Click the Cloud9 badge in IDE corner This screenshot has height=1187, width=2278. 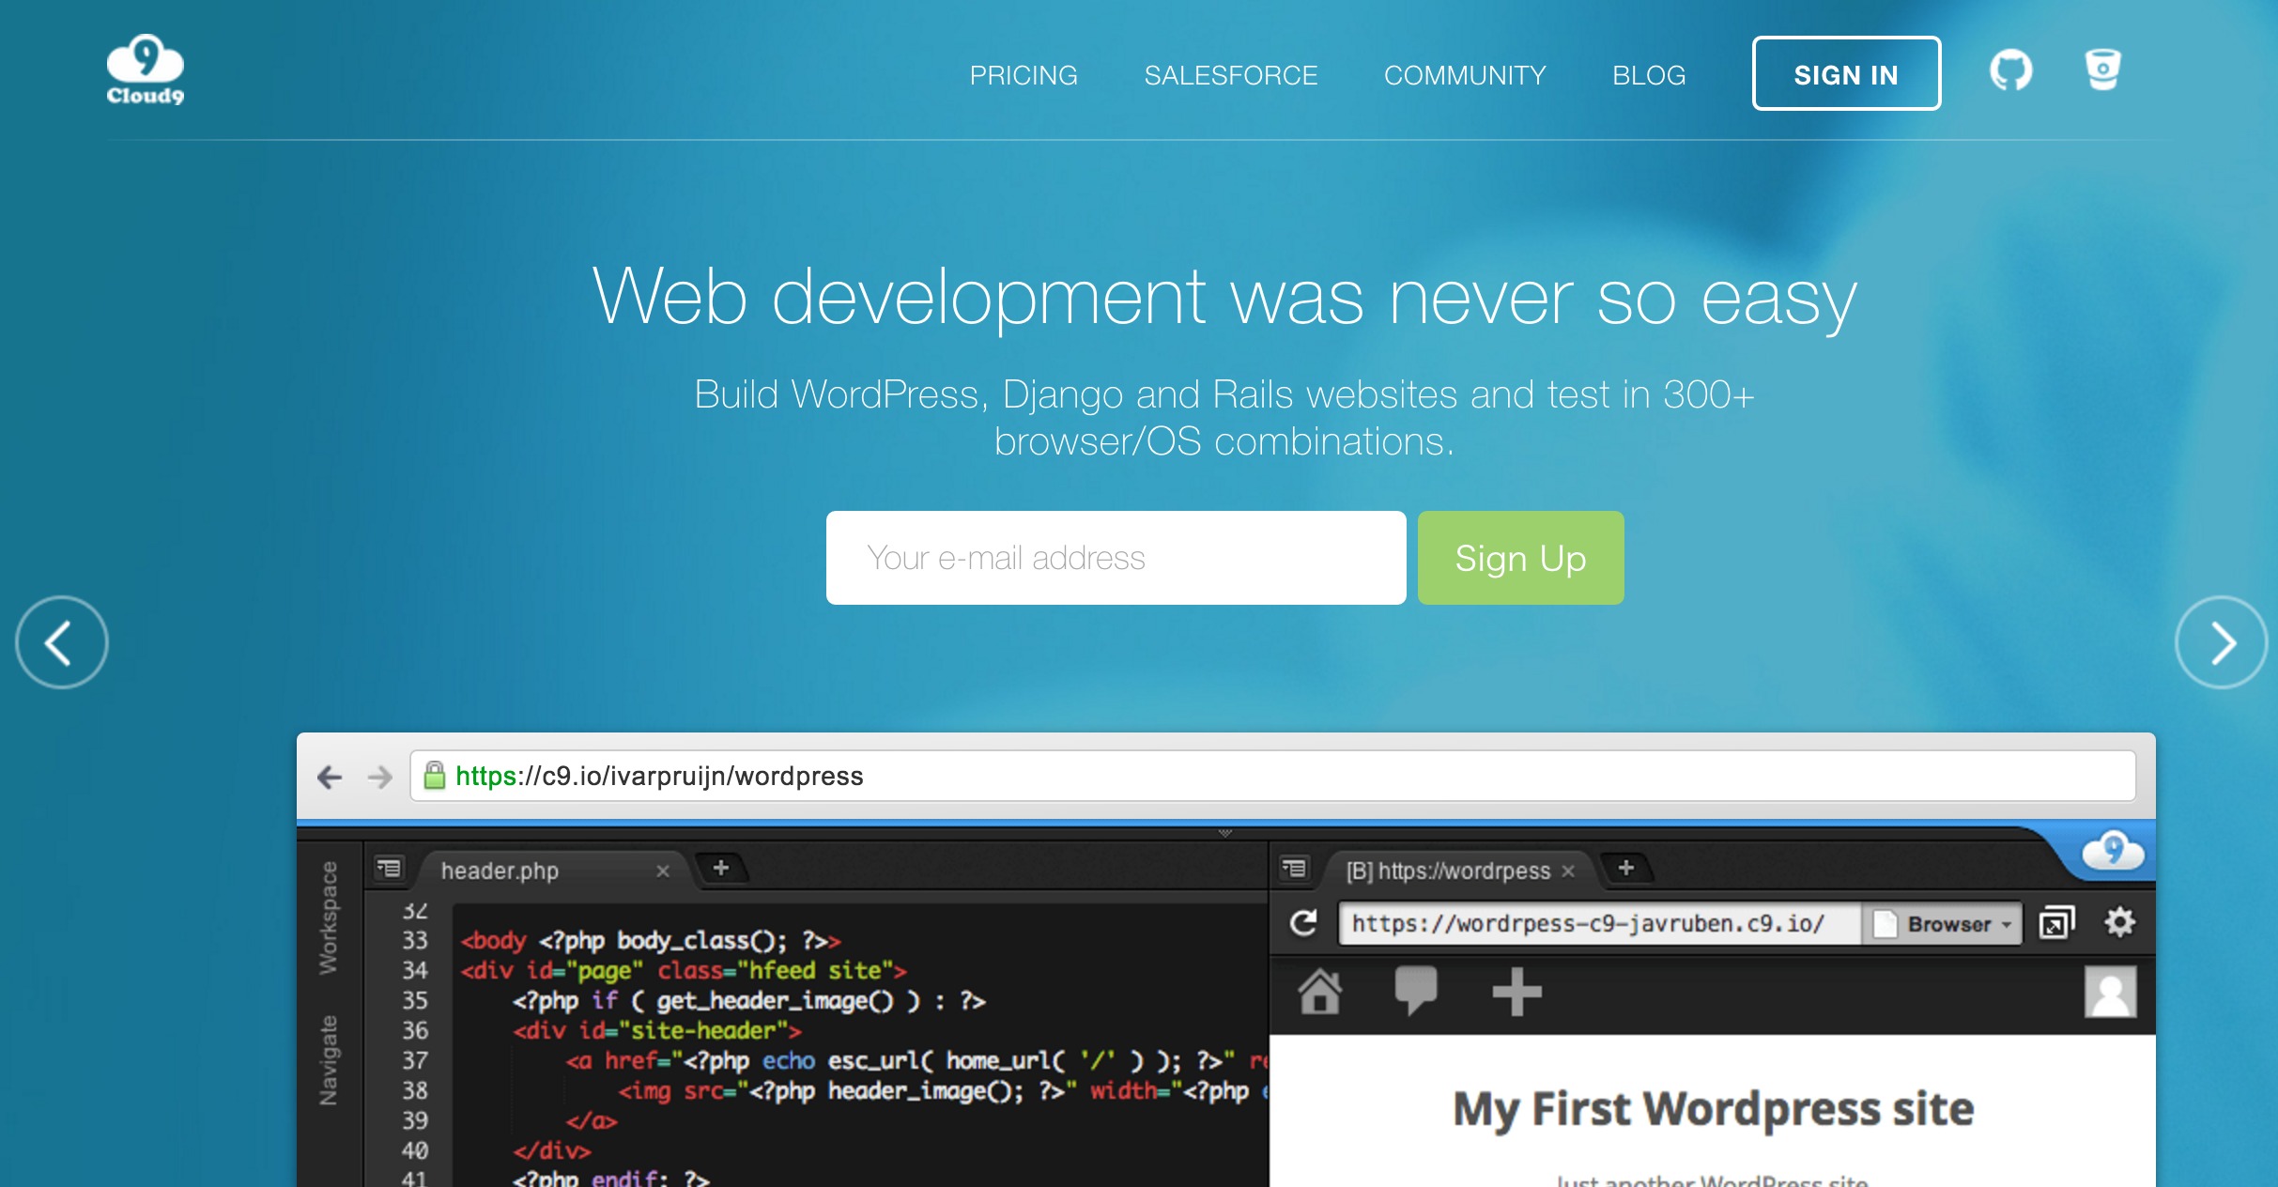click(2113, 851)
